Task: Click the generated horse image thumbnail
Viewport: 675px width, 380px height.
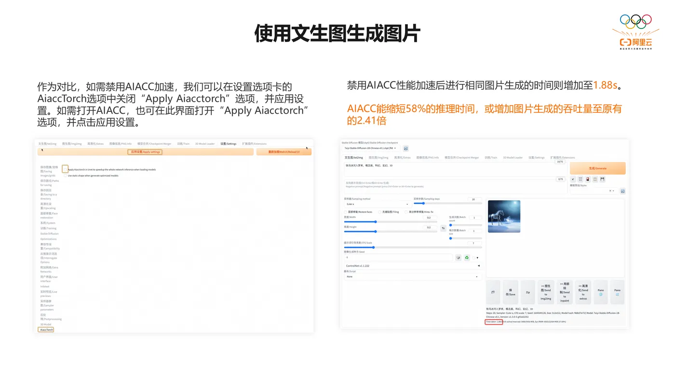Action: (504, 217)
